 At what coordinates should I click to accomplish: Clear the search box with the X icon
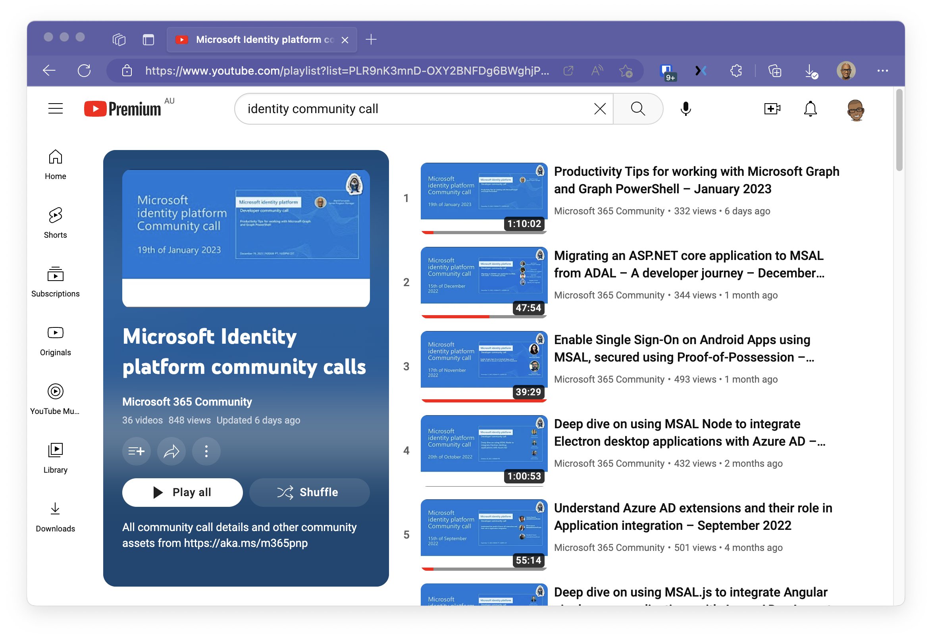(x=599, y=108)
